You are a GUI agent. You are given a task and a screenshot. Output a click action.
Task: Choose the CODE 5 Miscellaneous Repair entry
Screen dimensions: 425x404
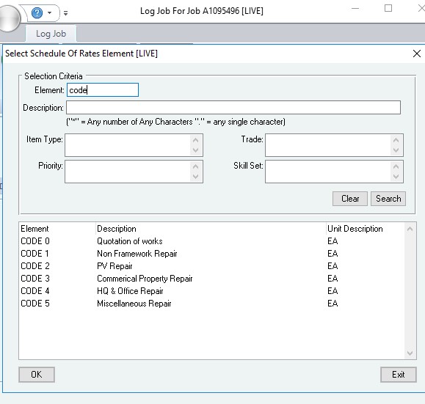coord(211,304)
